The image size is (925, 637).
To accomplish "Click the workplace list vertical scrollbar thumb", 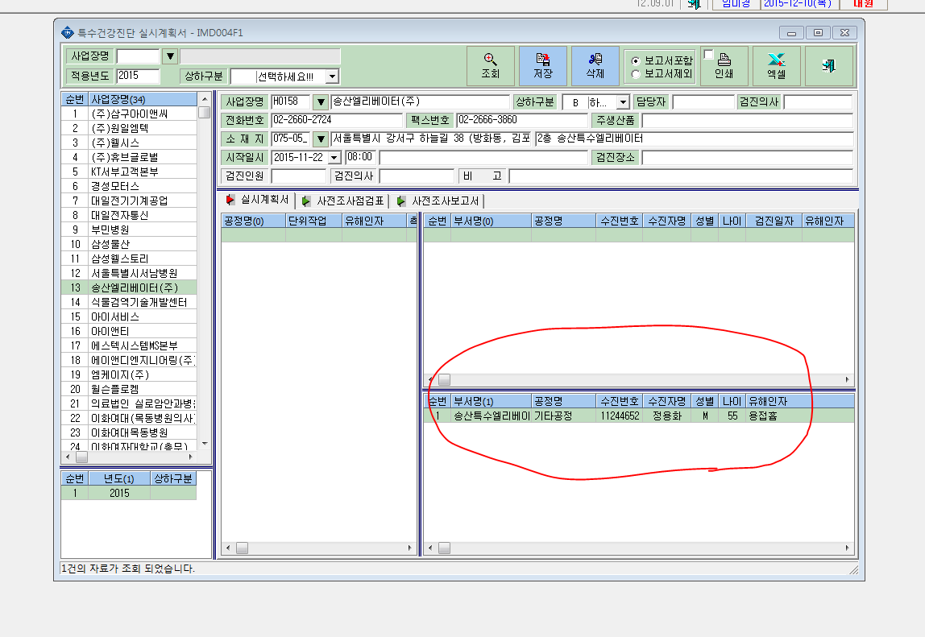I will pyautogui.click(x=204, y=113).
